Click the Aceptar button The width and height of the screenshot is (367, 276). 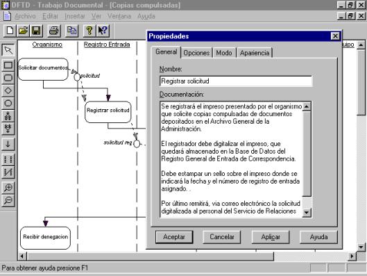click(x=174, y=237)
